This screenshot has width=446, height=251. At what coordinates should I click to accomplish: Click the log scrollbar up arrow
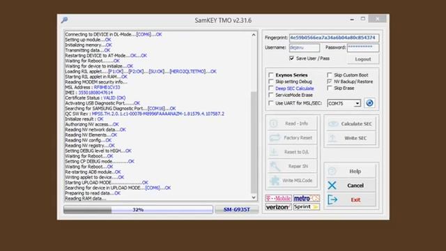tap(254, 35)
